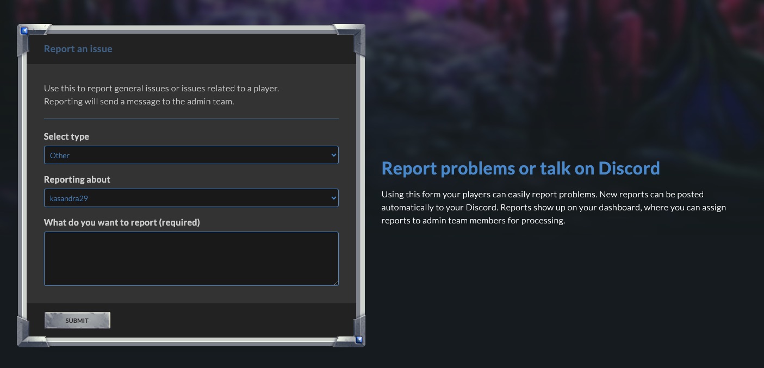
Task: Click the blue edit icon at panel bottom-right corner
Action: click(x=359, y=339)
